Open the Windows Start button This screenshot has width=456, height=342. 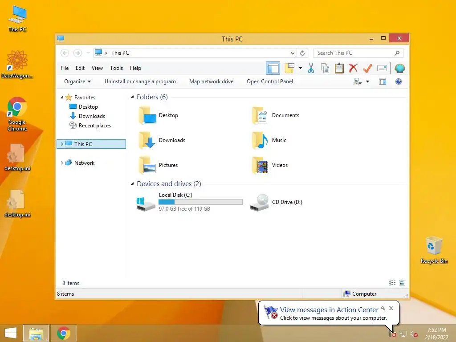[11, 333]
